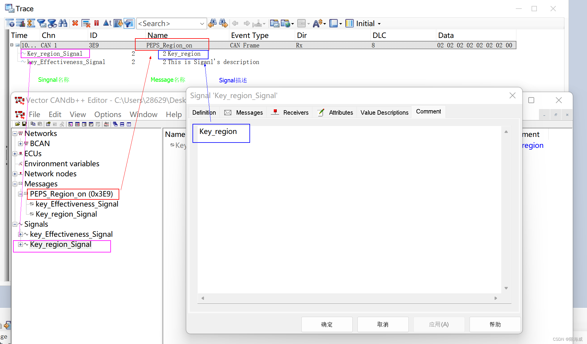Expand Key_region_Signal under Signals
587x344 pixels.
click(20, 244)
